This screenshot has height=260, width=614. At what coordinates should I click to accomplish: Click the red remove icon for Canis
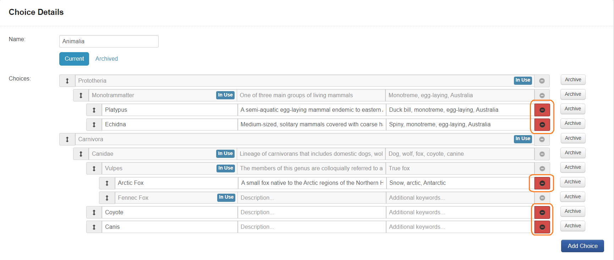[542, 227]
